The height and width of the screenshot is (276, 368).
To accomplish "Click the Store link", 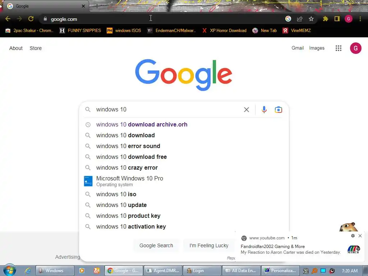I will pyautogui.click(x=36, y=48).
